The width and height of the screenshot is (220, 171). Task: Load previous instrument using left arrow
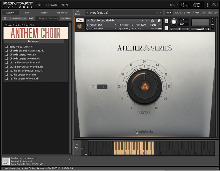(142, 21)
